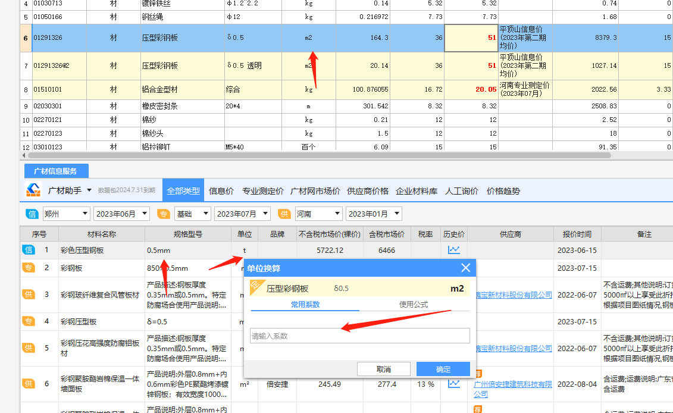Click the 取消 button
Screen dimensions: 673x413
point(384,369)
